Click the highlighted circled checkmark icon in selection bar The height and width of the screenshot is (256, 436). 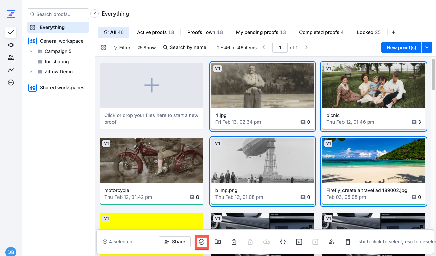point(202,242)
